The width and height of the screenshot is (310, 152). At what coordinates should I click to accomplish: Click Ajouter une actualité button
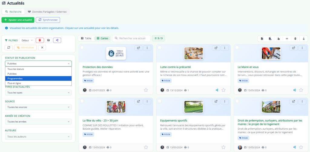click(x=18, y=20)
